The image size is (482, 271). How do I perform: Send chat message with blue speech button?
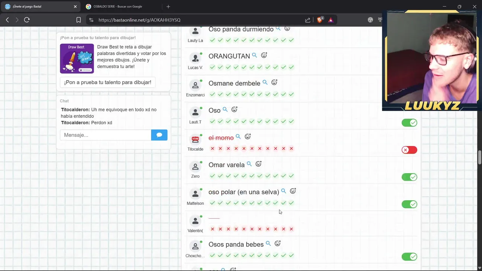(x=159, y=135)
